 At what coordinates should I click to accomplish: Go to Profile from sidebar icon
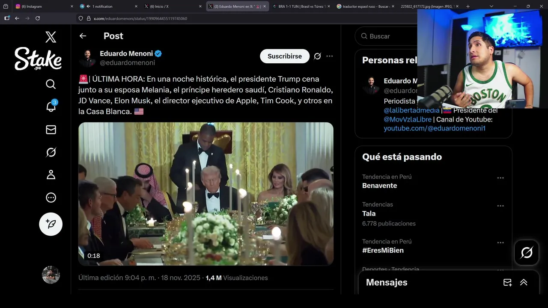(51, 175)
